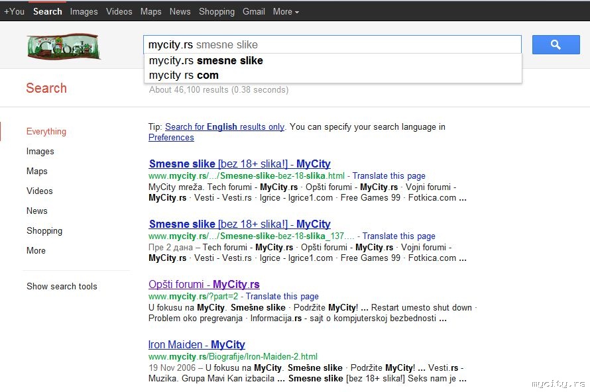
Task: Click the Google doodle logo
Action: pos(63,46)
